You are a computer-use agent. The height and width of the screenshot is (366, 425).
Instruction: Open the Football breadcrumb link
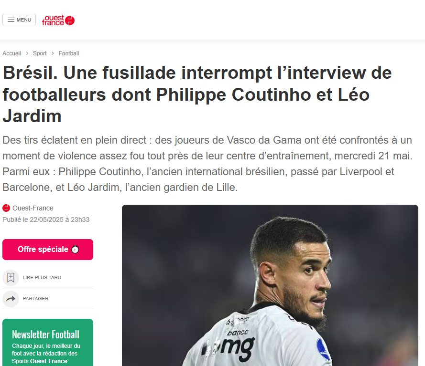(69, 53)
